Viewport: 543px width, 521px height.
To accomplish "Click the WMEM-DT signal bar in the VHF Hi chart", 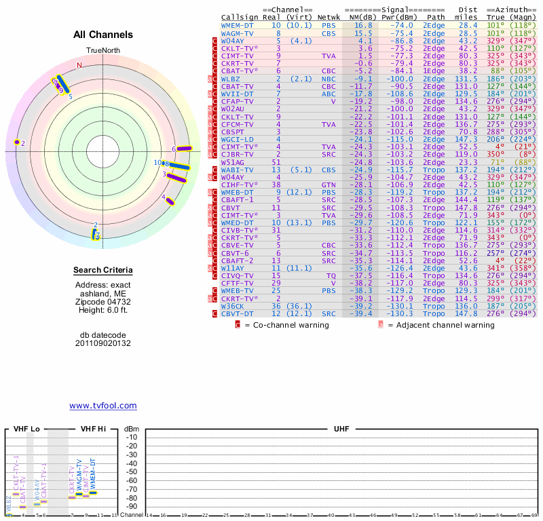I will click(94, 493).
